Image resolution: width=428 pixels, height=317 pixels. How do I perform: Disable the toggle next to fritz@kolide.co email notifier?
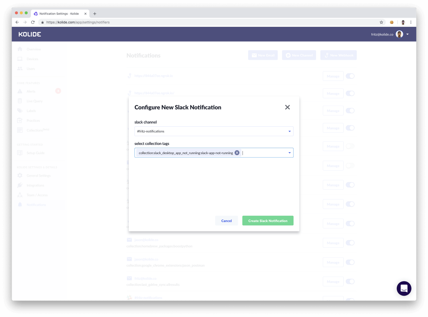pyautogui.click(x=350, y=281)
